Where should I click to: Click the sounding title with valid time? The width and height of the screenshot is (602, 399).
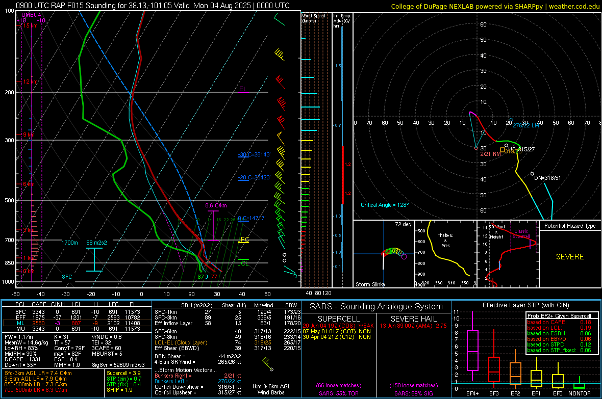click(153, 6)
